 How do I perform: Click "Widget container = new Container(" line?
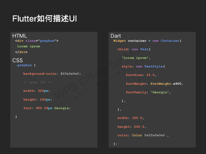147,41
